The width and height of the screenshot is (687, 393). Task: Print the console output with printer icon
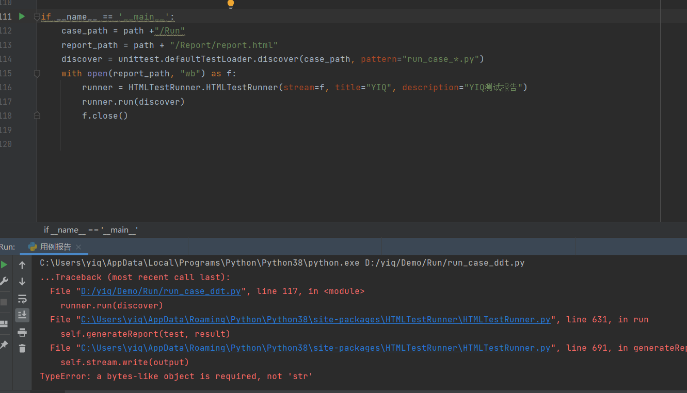(x=22, y=332)
